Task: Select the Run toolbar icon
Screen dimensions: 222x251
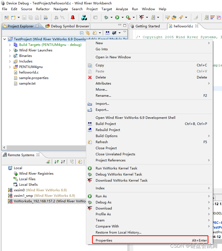Action: (x=117, y=17)
